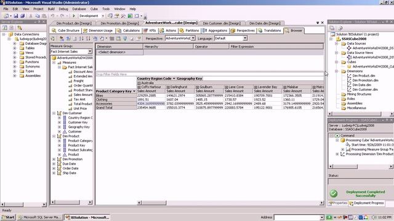Open the Cube menu
This screenshot has height=221, width=394.
[94, 9]
